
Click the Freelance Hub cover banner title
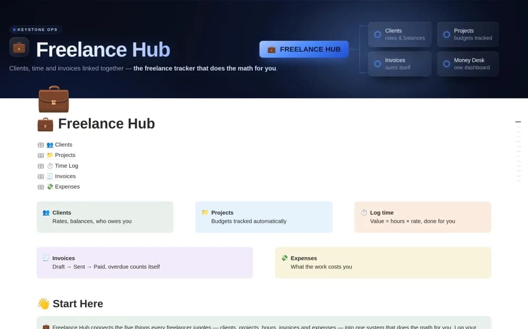[103, 50]
